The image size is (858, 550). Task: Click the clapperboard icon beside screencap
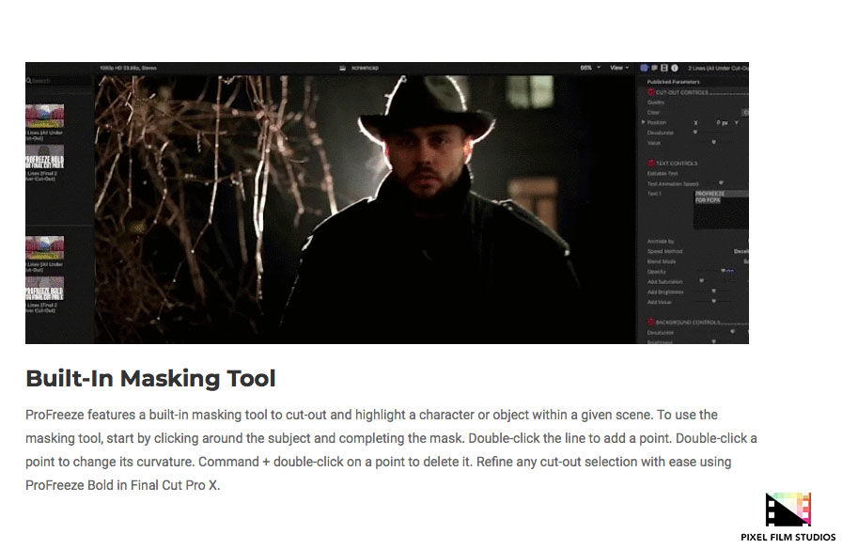pos(343,68)
